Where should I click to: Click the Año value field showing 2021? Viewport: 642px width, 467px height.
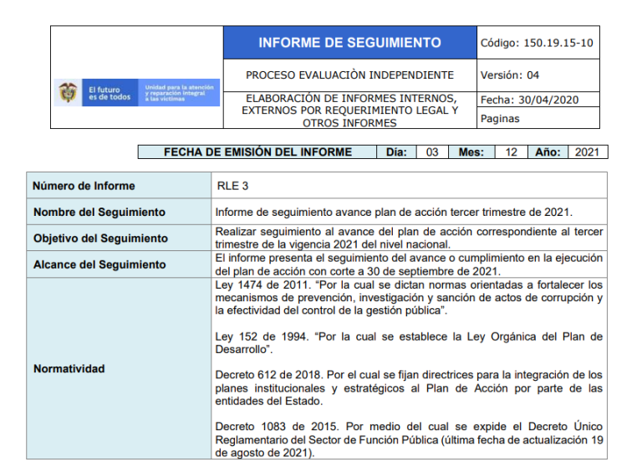pyautogui.click(x=587, y=152)
